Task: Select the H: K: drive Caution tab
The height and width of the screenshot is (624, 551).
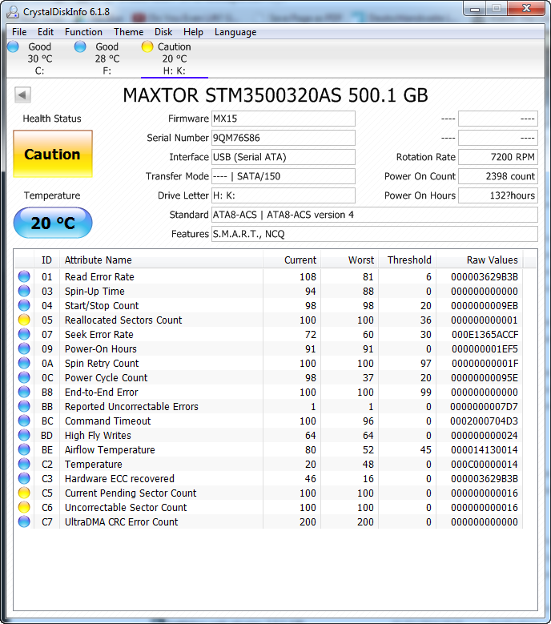Action: pyautogui.click(x=175, y=58)
